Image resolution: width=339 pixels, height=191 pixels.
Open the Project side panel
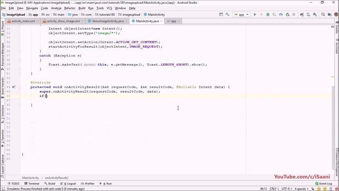tap(3, 29)
